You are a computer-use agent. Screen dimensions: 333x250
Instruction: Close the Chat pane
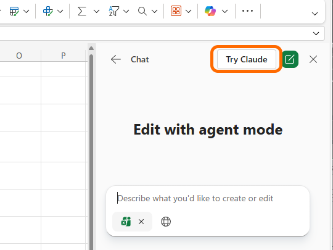(x=313, y=59)
